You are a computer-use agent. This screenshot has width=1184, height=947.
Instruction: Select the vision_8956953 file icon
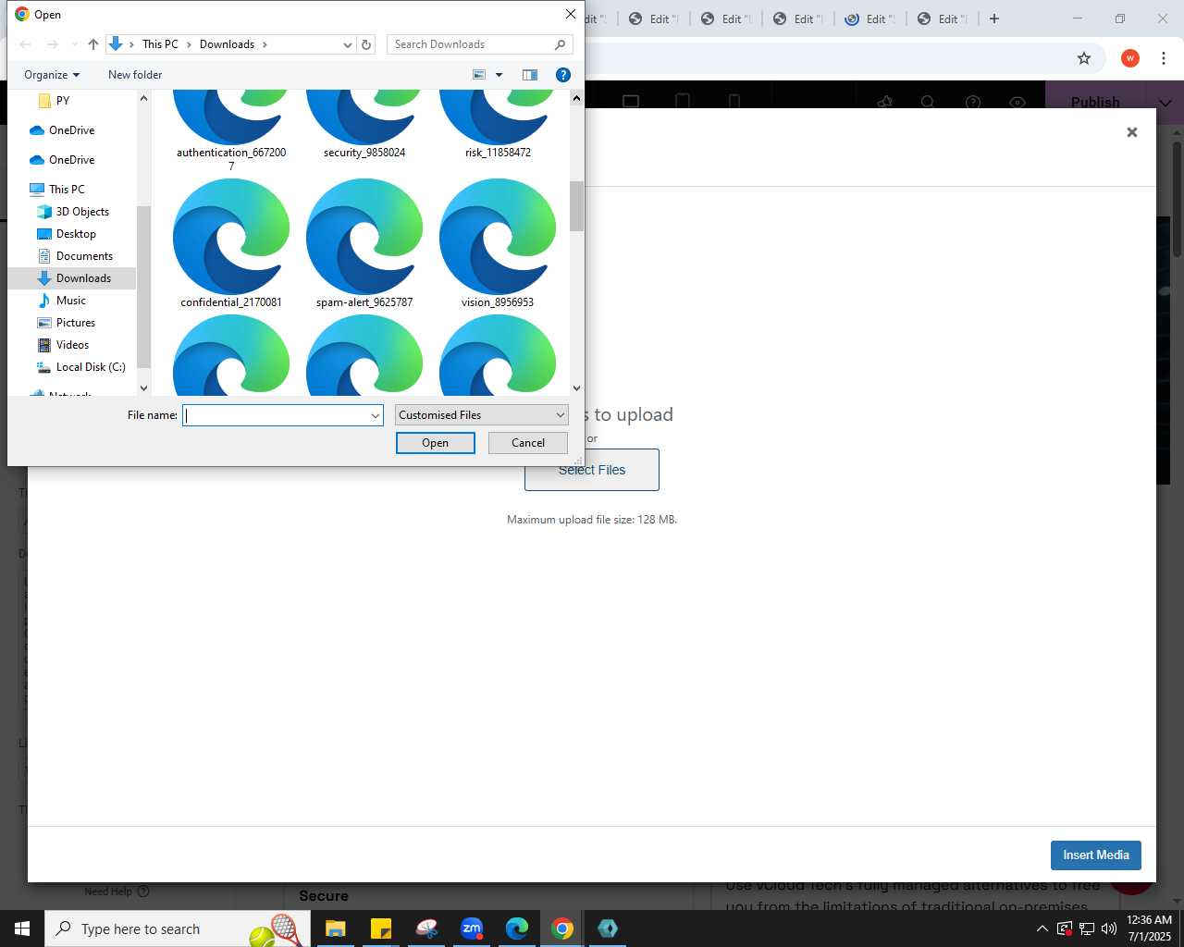point(498,237)
